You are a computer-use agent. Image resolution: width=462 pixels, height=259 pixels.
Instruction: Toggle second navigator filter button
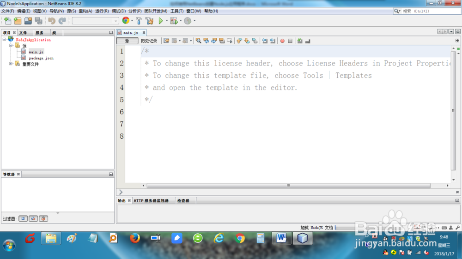[x=33, y=218]
